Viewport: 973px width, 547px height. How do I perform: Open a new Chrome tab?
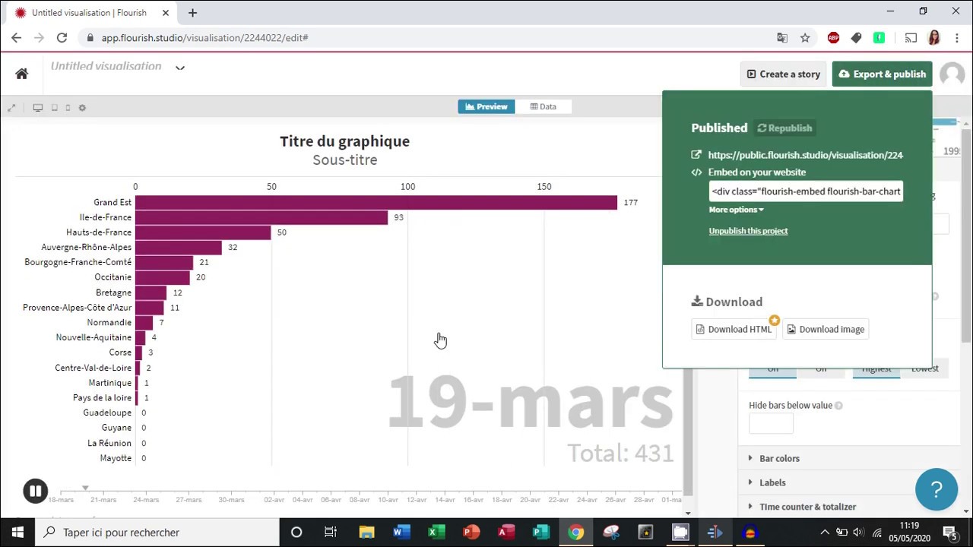tap(192, 13)
